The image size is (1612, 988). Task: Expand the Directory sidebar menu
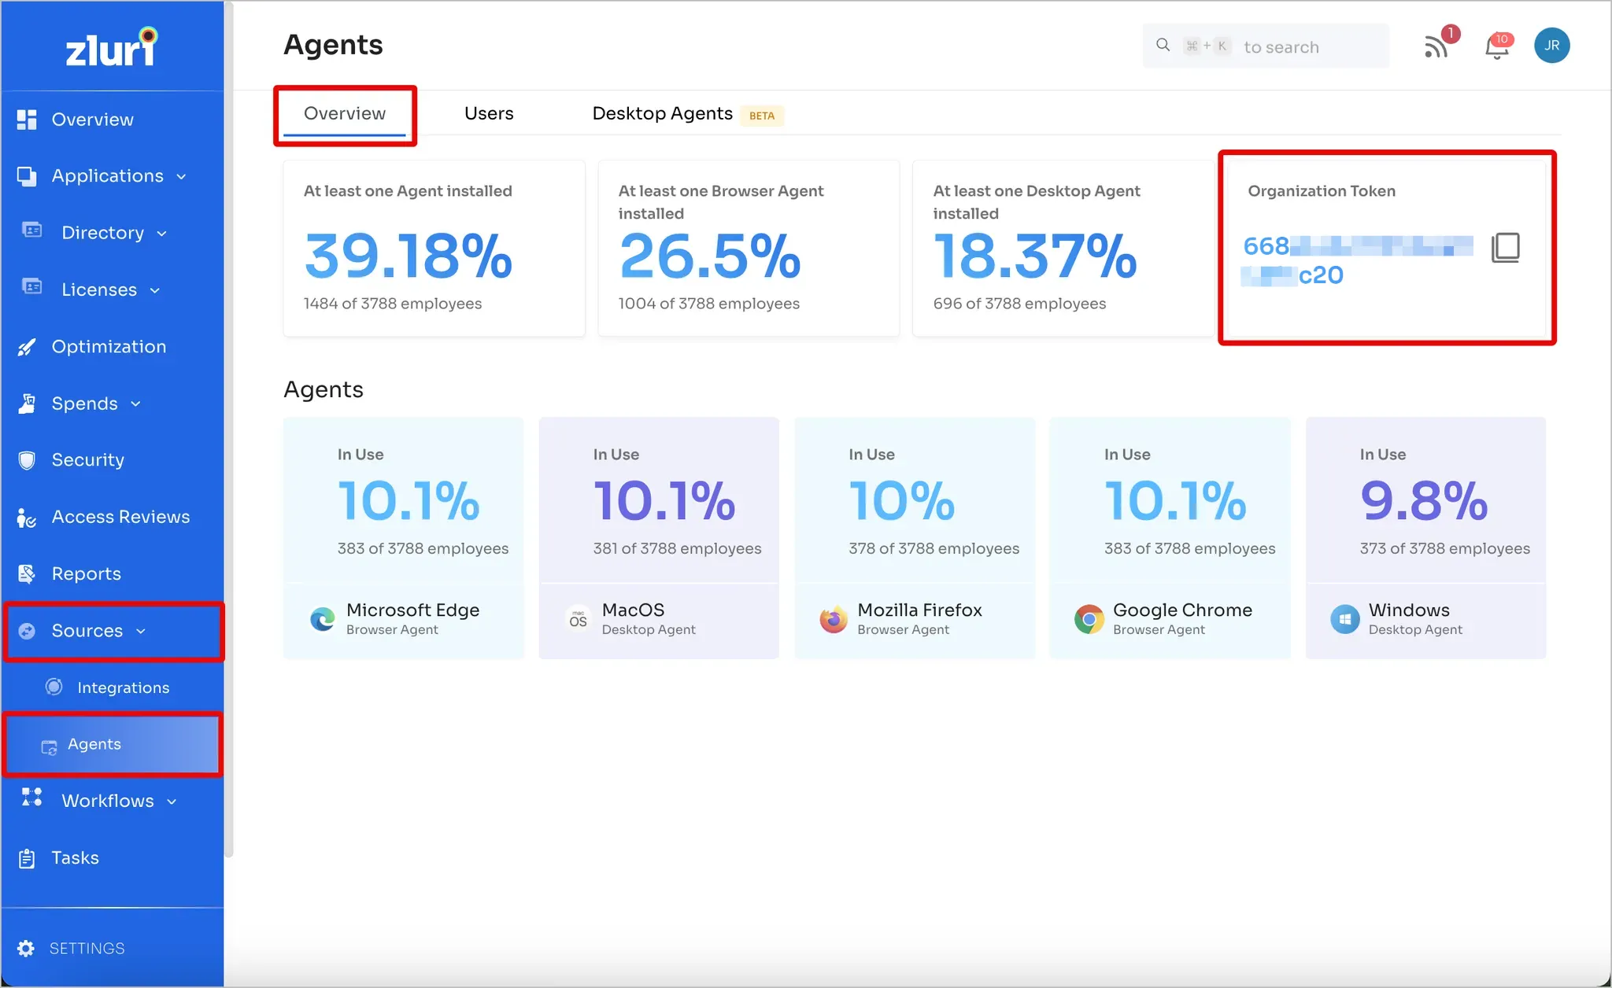(x=103, y=233)
